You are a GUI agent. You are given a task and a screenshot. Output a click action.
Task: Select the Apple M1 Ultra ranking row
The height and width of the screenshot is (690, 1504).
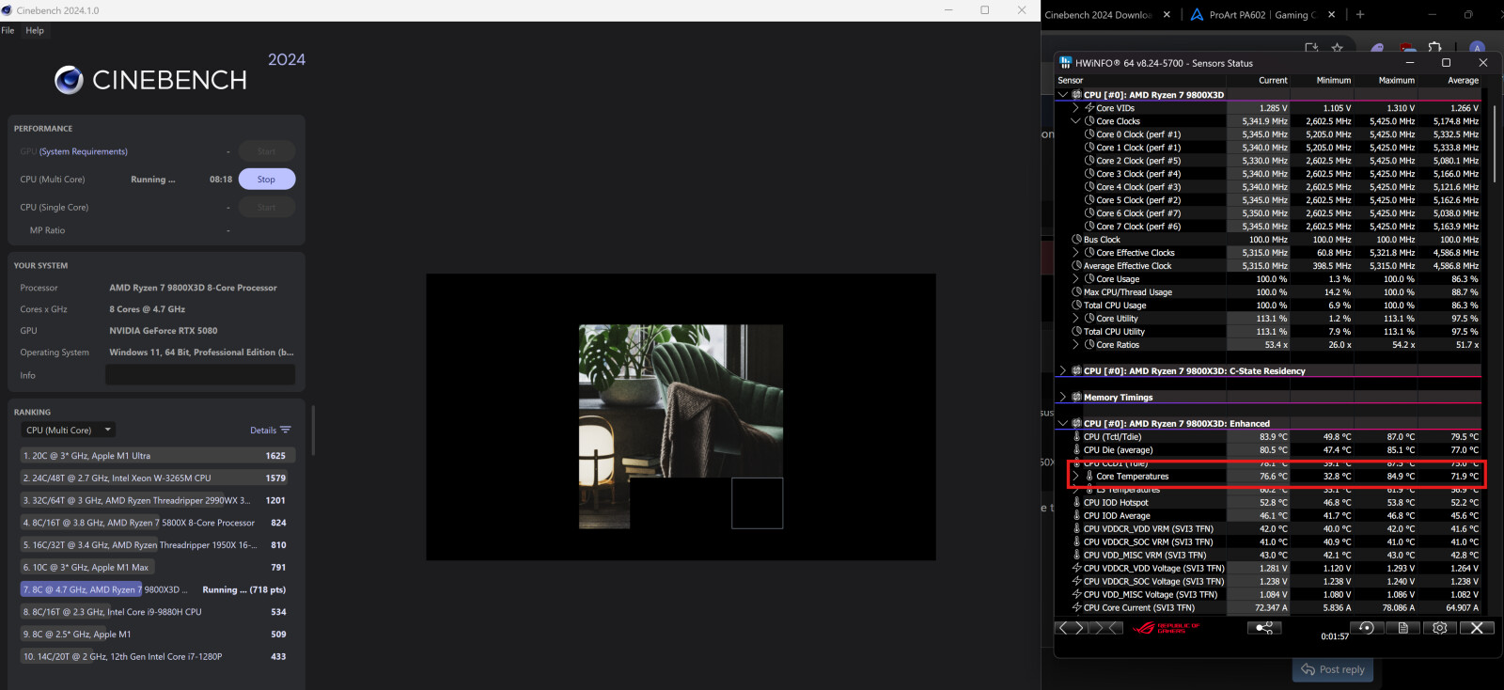[x=158, y=456]
